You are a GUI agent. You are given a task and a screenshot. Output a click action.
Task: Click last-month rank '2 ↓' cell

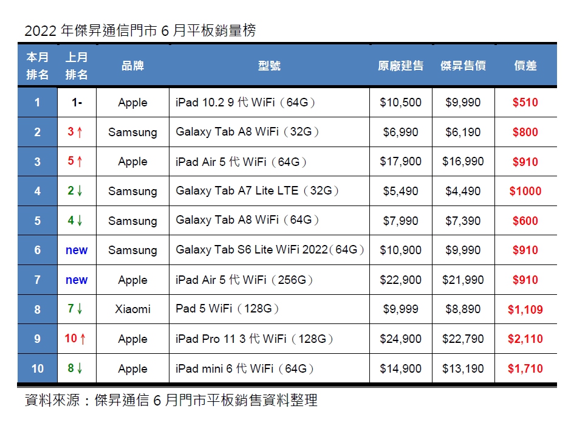[x=77, y=191]
